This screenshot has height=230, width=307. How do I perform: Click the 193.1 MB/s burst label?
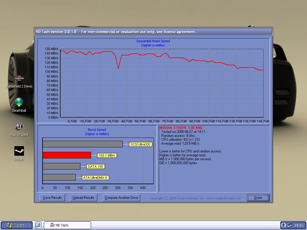(x=107, y=155)
